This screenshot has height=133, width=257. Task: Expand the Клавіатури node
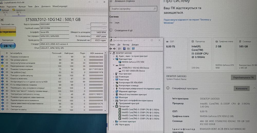114,77
